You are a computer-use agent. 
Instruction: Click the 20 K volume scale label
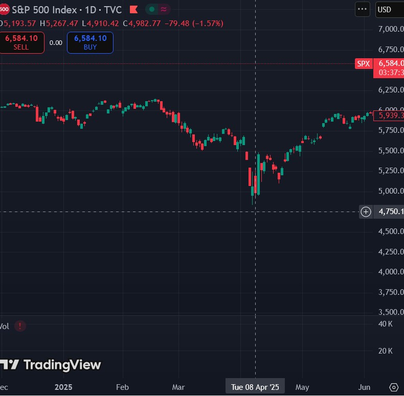(x=386, y=351)
